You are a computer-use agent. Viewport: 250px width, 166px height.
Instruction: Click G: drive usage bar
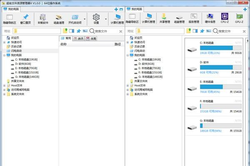pyautogui.click(x=221, y=126)
